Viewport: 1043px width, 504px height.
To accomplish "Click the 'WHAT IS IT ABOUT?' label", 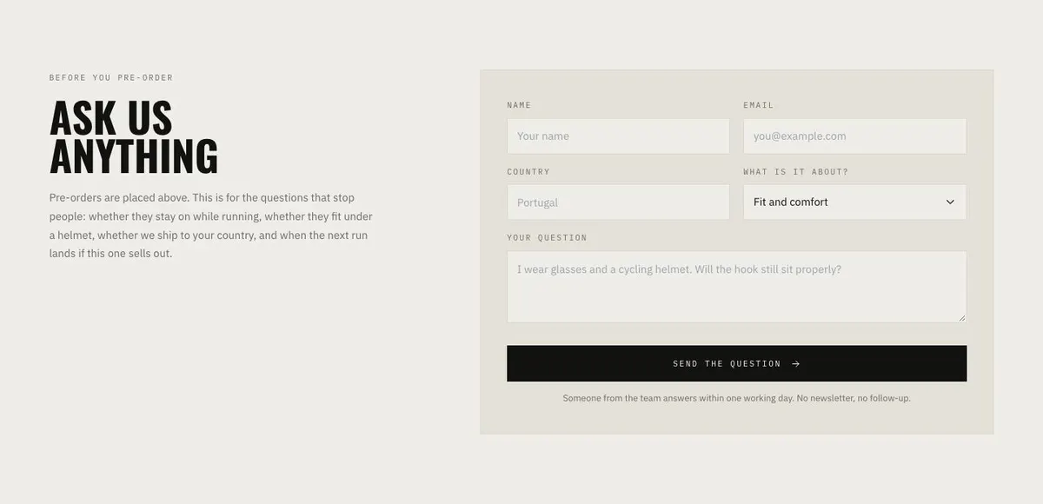I will point(795,172).
